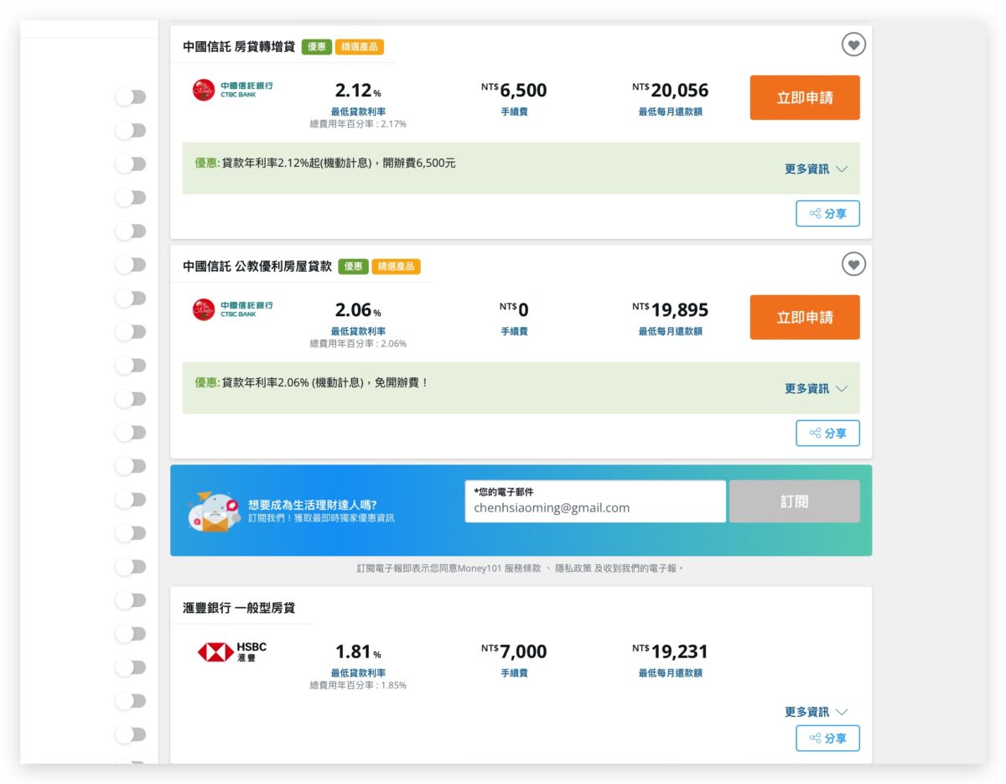Click the 2.06% interest rate value
The height and width of the screenshot is (784, 1006).
point(358,310)
